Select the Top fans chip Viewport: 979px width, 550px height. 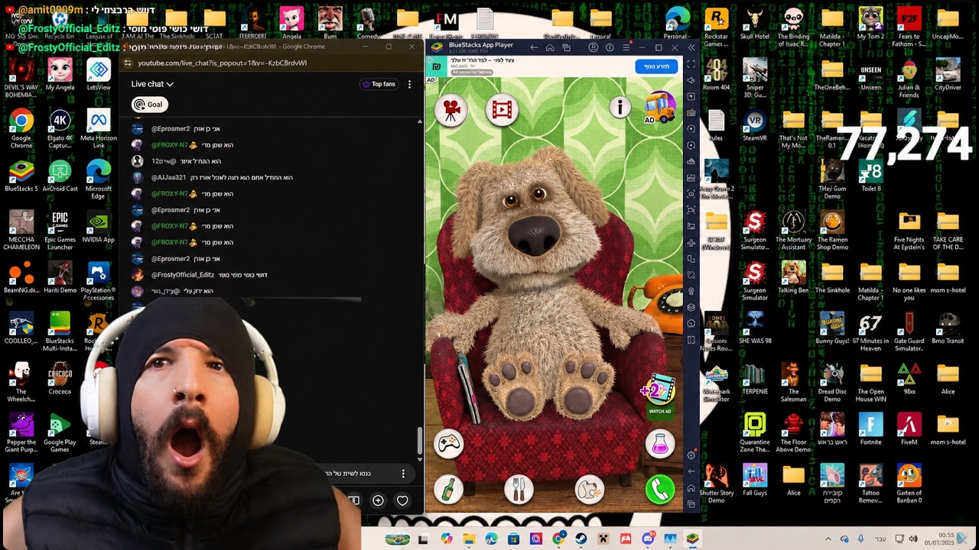tap(379, 84)
